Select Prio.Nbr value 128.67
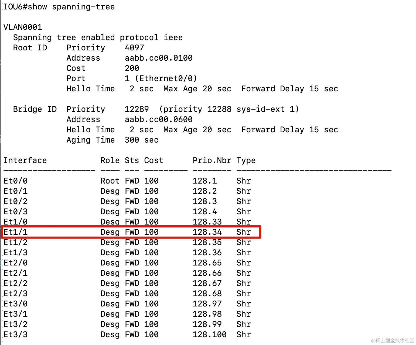 click(207, 283)
